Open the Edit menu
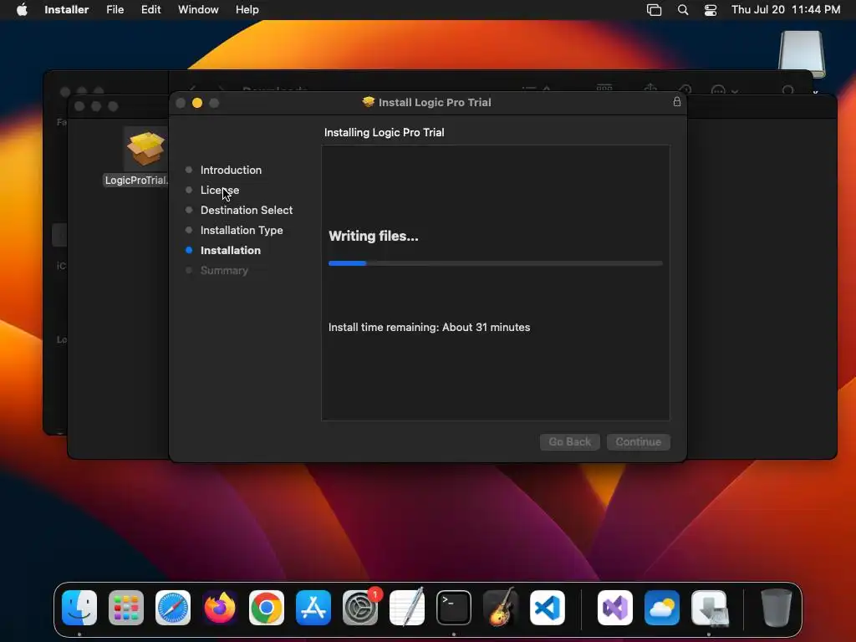The image size is (856, 642). 150,10
